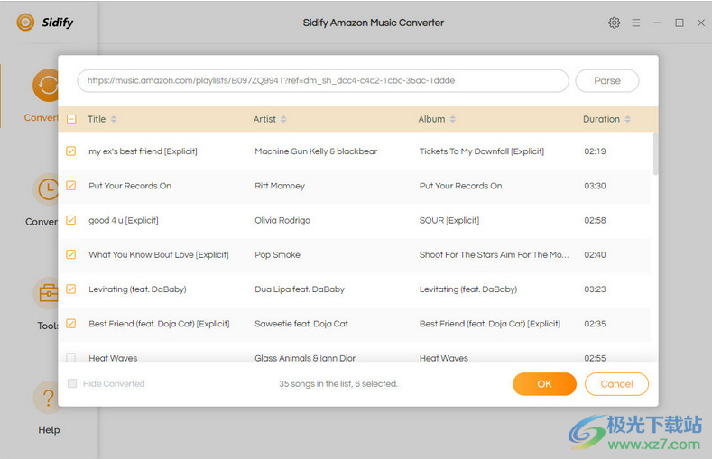Enable the Hide Converted checkbox
This screenshot has height=459, width=712.
pos(72,383)
